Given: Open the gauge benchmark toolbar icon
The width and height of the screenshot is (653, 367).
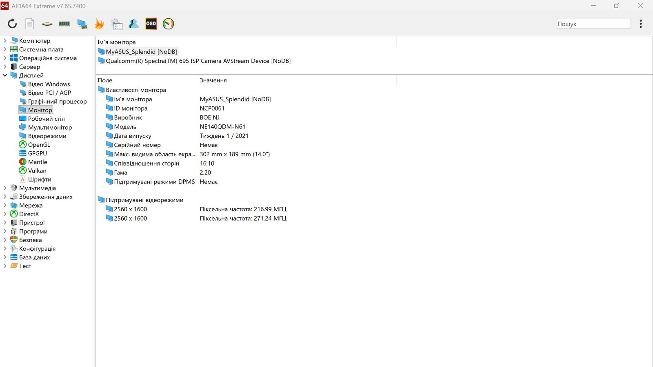Looking at the screenshot, I should point(169,24).
